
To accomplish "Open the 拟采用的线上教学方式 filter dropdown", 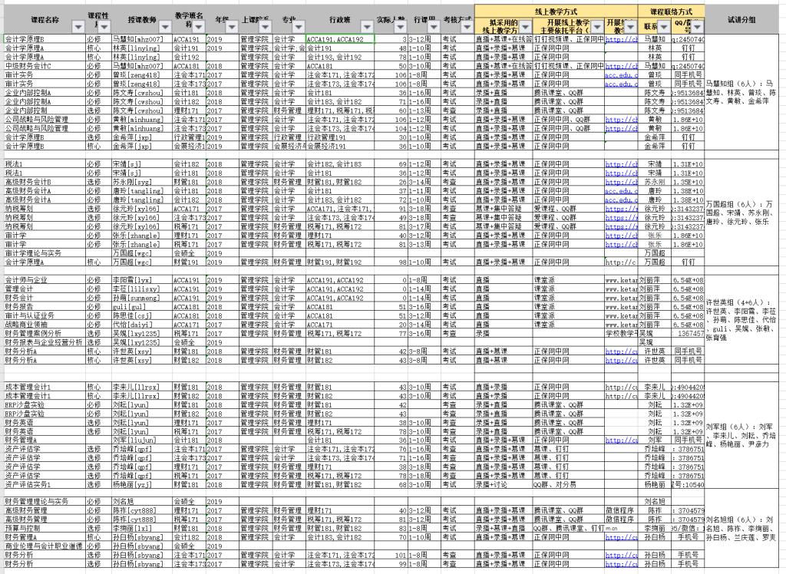I will tap(524, 27).
